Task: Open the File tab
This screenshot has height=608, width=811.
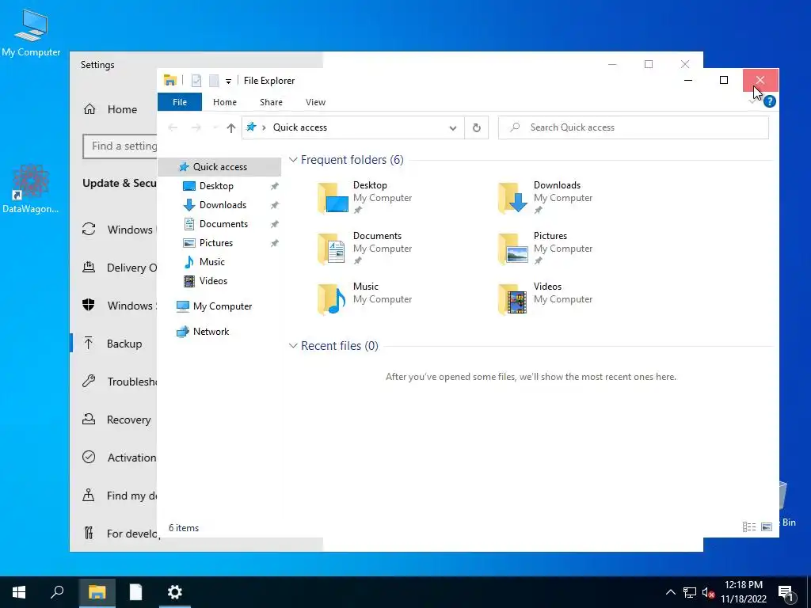Action: 180,102
